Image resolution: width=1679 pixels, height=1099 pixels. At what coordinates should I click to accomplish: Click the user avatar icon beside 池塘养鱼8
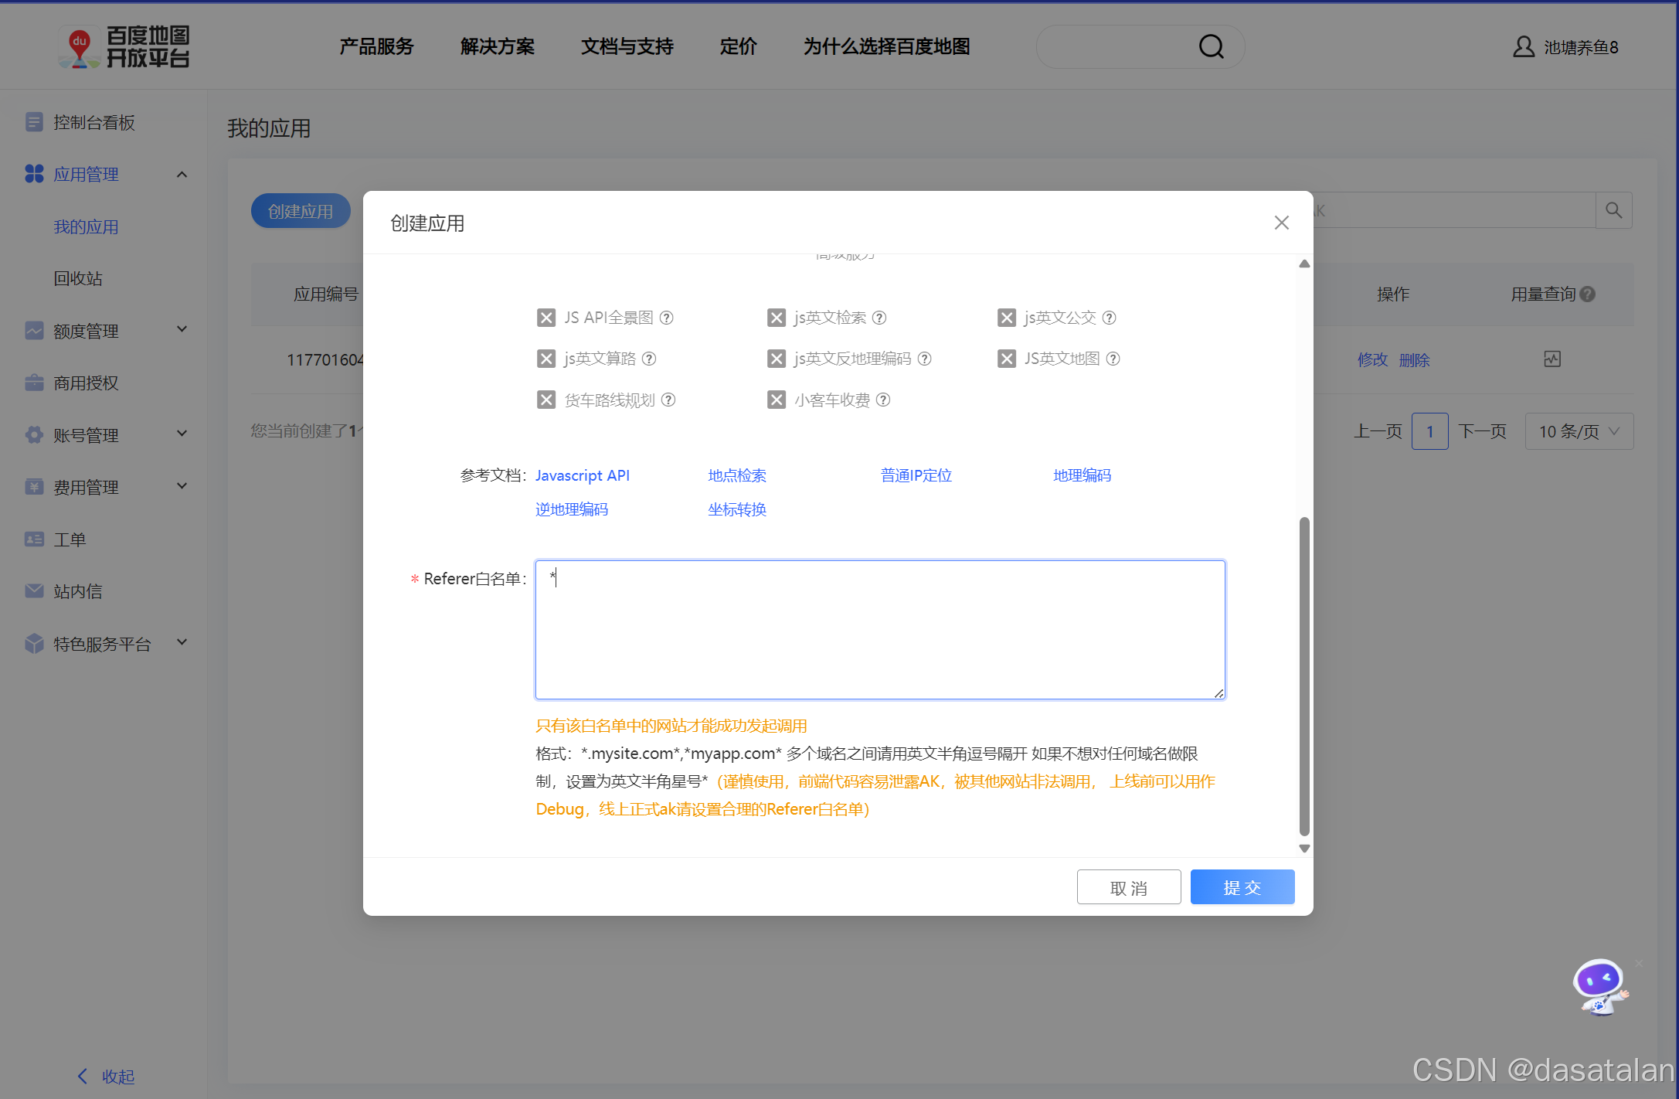1523,47
